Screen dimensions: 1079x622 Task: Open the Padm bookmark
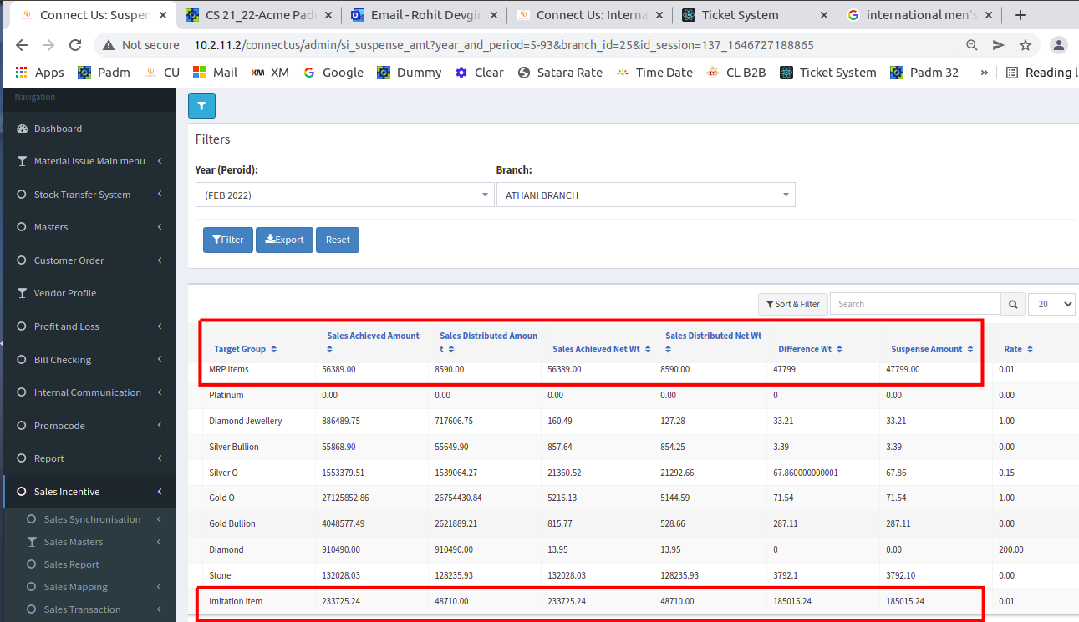104,73
